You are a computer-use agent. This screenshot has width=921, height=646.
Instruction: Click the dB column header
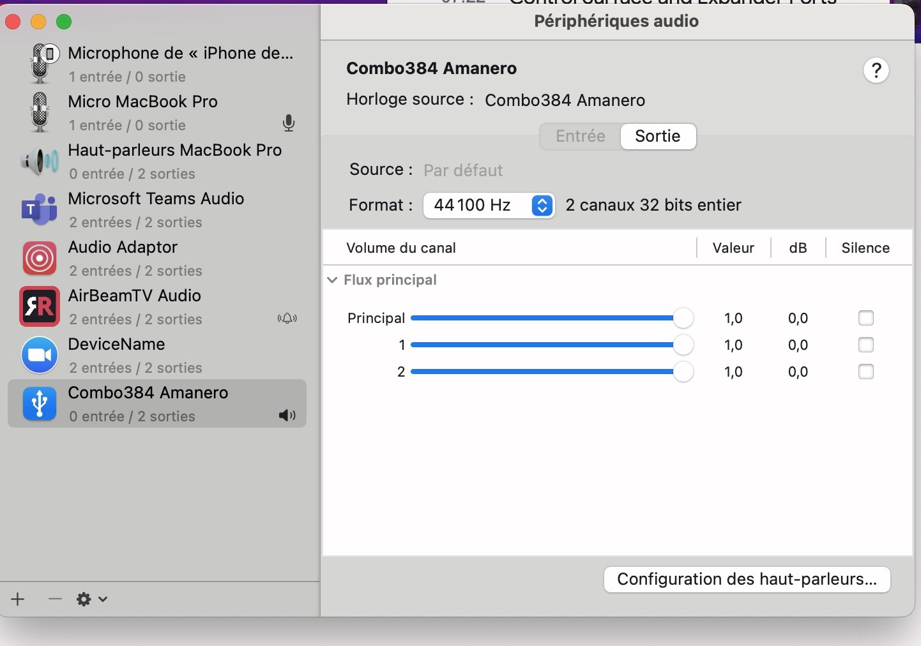[798, 248]
